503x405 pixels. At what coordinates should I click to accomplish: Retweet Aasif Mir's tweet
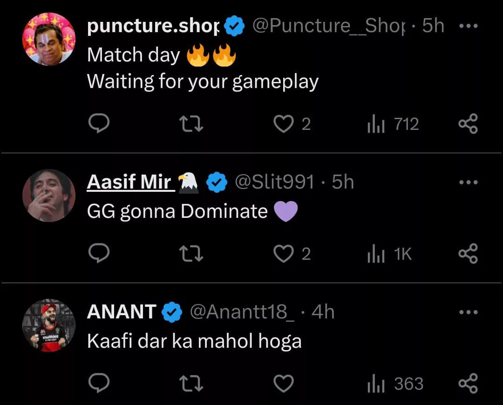(191, 254)
